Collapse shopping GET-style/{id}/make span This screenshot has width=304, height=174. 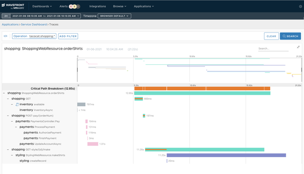point(8,149)
